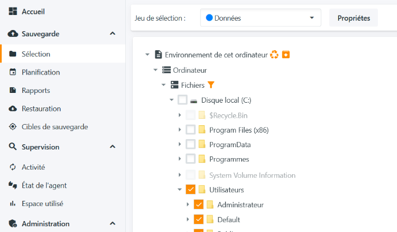Open the Jeu de sélection Données dropdown
The height and width of the screenshot is (232, 397).
coord(261,18)
